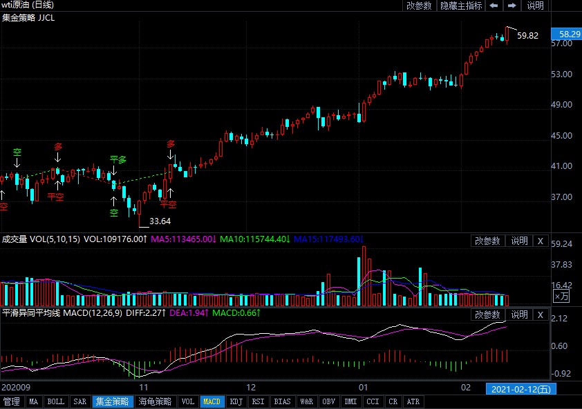Close the MACD panel with X
Image resolution: width=582 pixels, height=409 pixels.
point(541,315)
